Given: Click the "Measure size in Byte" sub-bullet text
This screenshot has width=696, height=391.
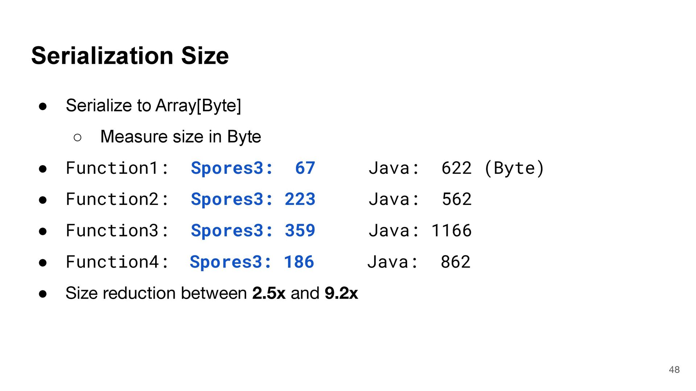Looking at the screenshot, I should point(181,137).
